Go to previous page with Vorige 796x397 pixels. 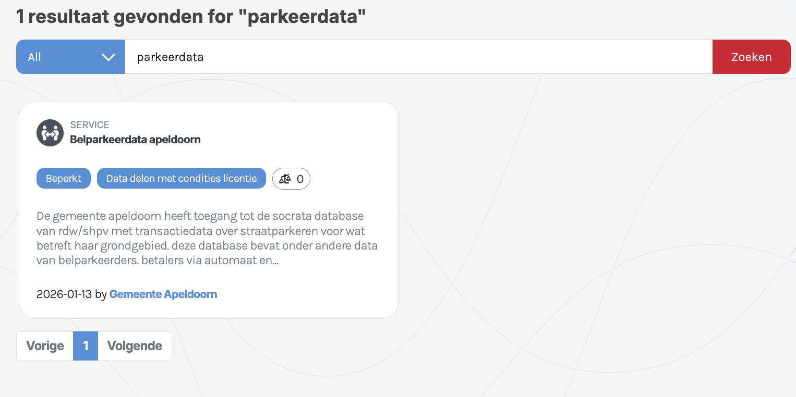[45, 346]
